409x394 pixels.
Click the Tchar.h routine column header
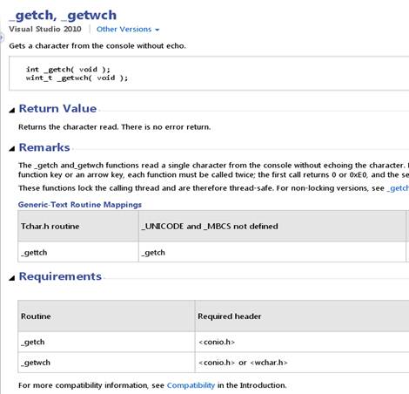[x=78, y=226]
